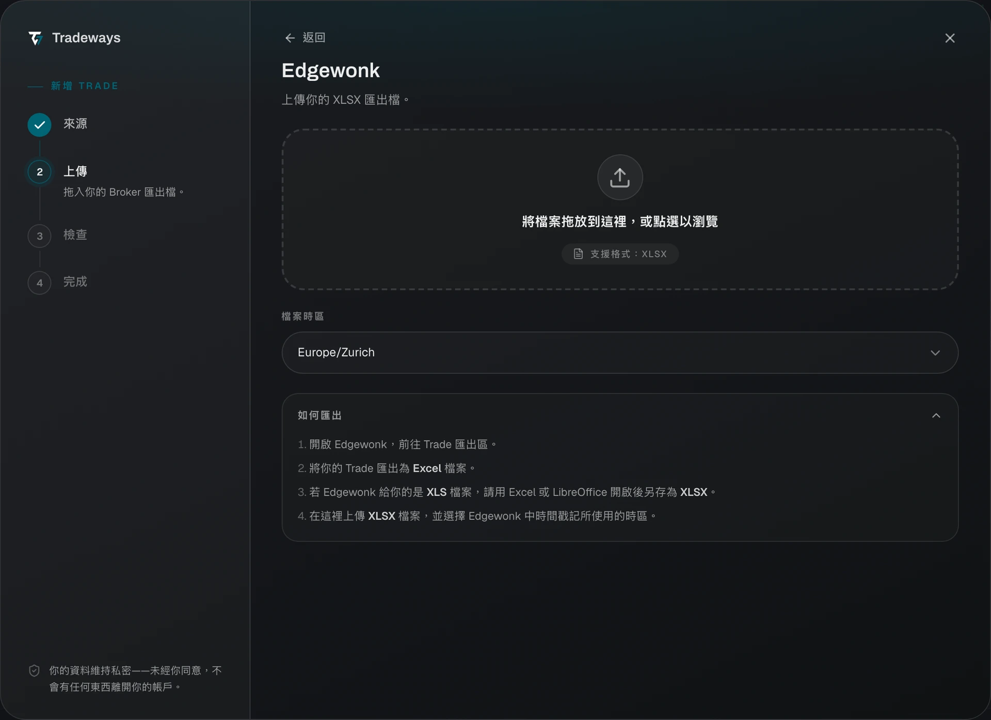Close the Edgewonk import dialog
Viewport: 991px width, 720px height.
click(950, 38)
